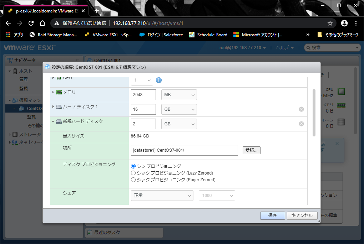Click the recent tasks icon
364x244 pixels.
coord(89,232)
